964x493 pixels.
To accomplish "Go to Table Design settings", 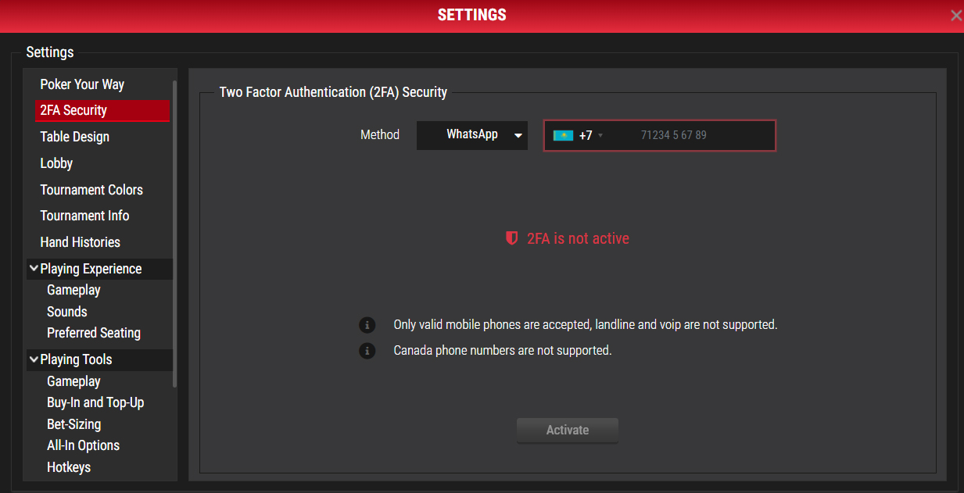I will [x=74, y=137].
